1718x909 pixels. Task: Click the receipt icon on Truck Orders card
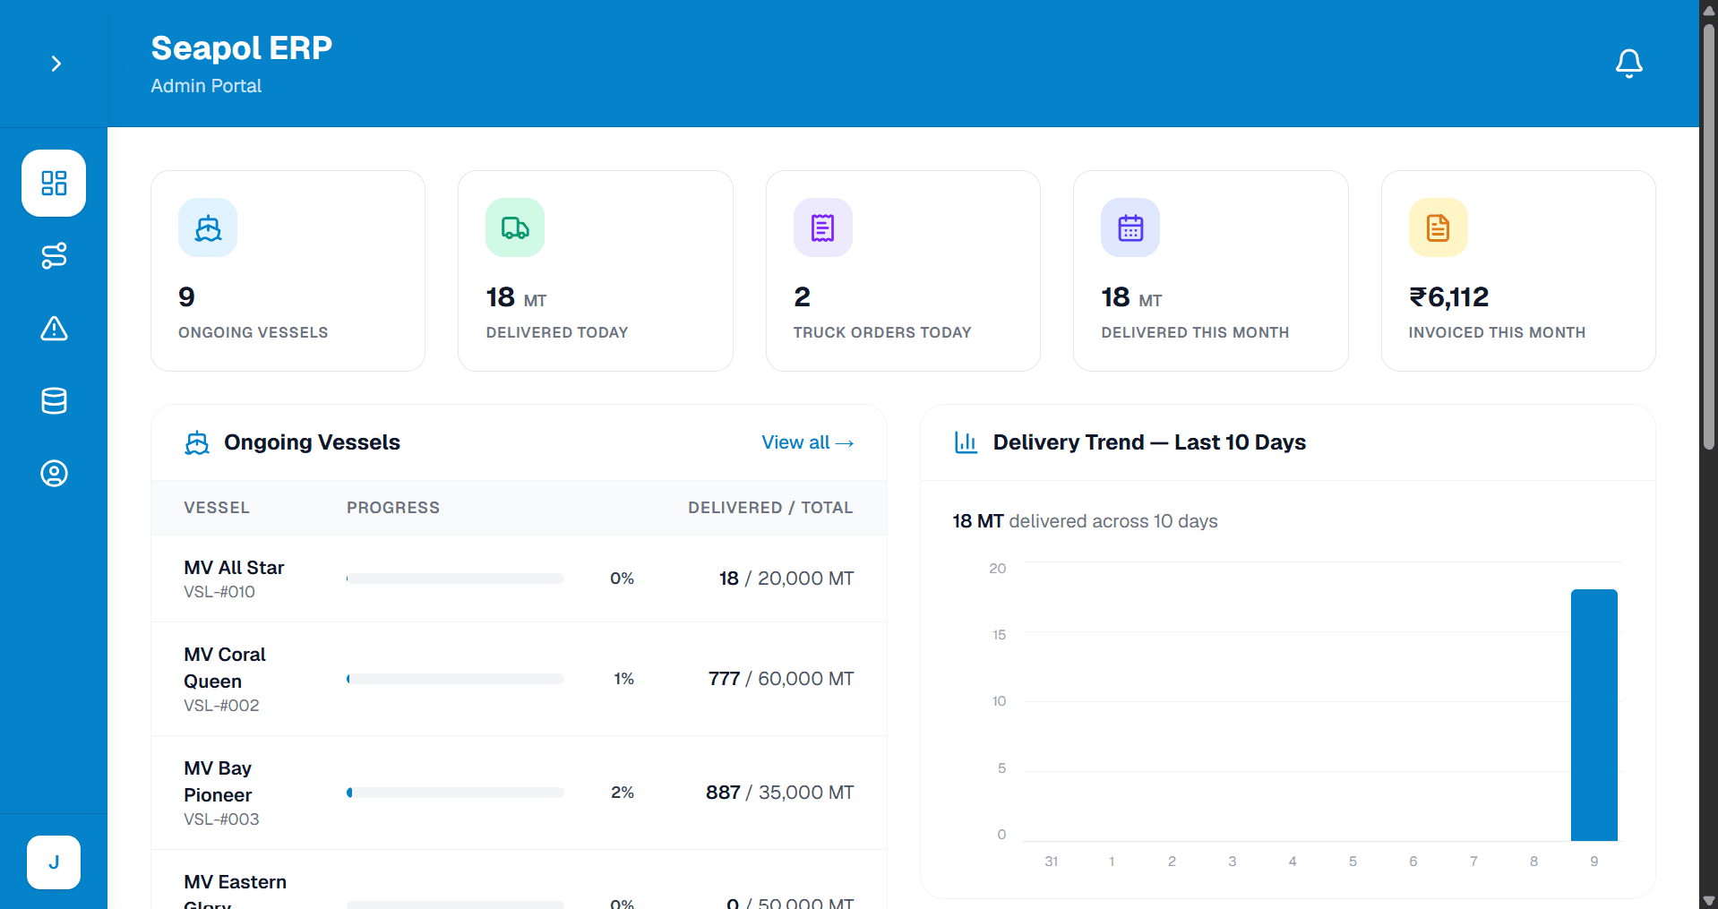pyautogui.click(x=822, y=227)
